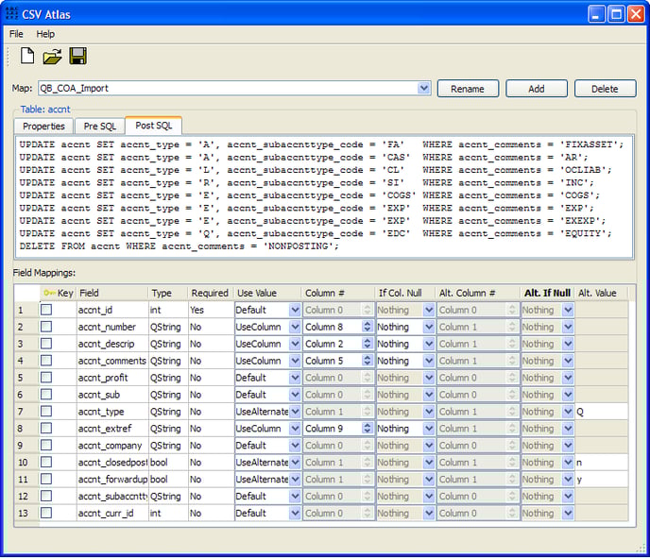Viewport: 650px width, 558px height.
Task: Expand Use Value dropdown for accnt_number
Action: (295, 327)
